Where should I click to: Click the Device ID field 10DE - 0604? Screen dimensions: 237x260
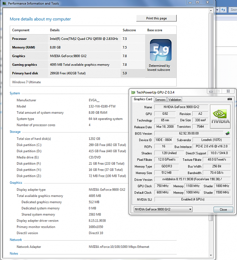(x=164, y=140)
